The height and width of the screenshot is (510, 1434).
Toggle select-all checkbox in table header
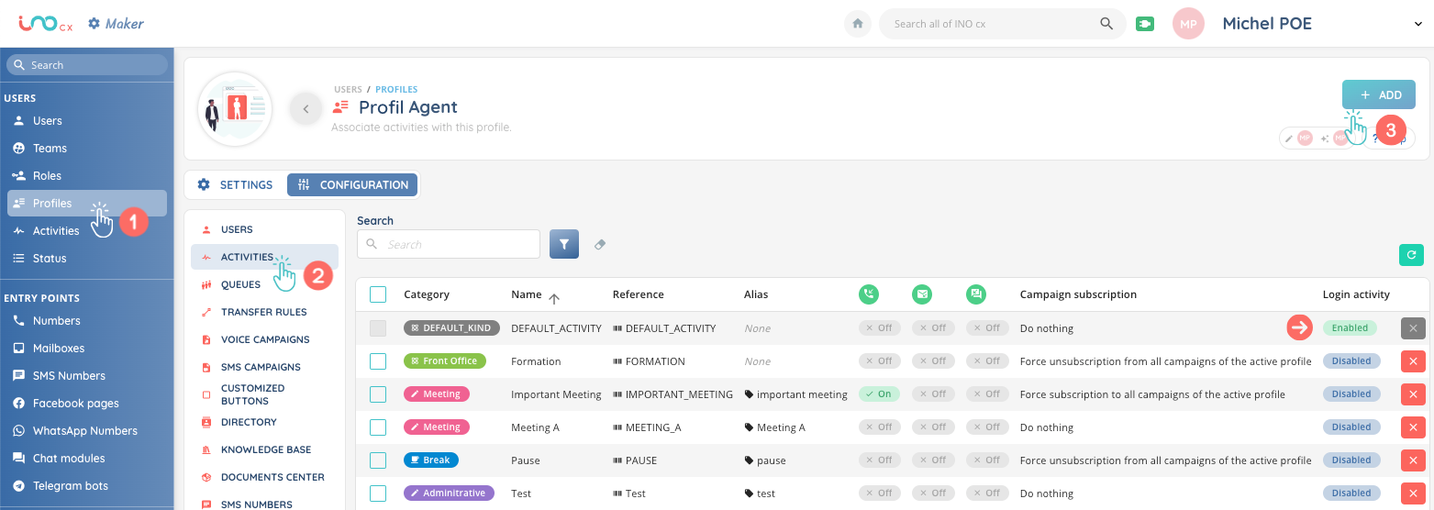378,294
